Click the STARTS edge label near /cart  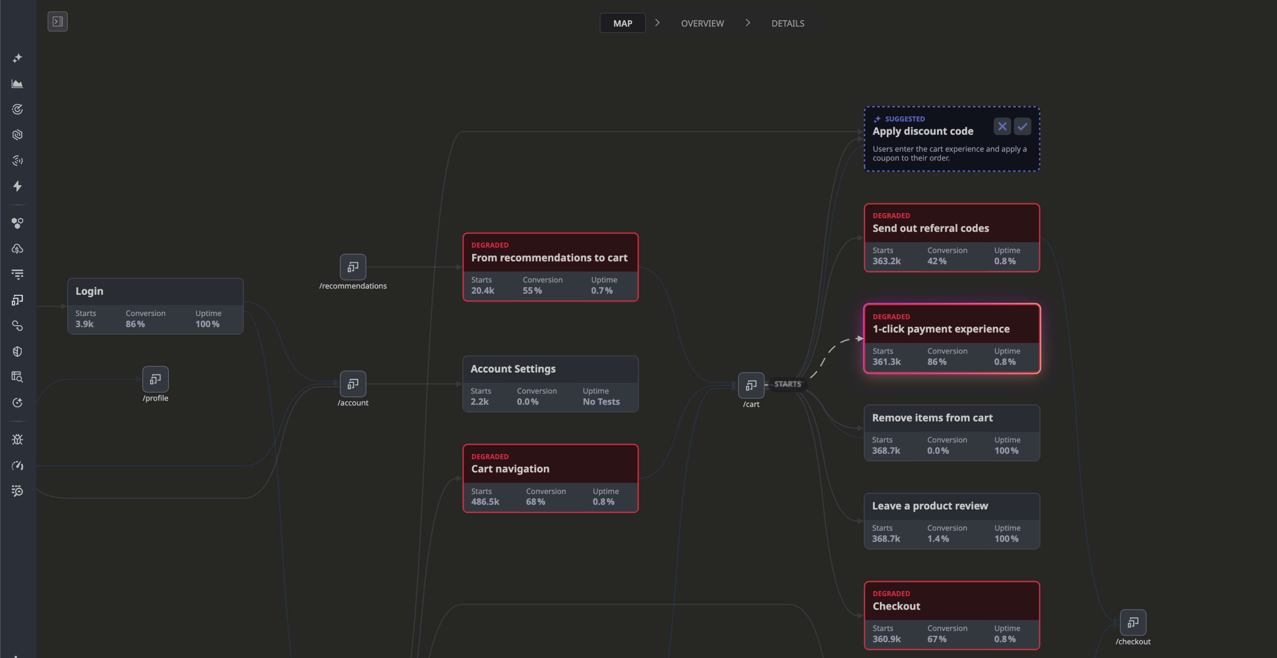coord(787,384)
